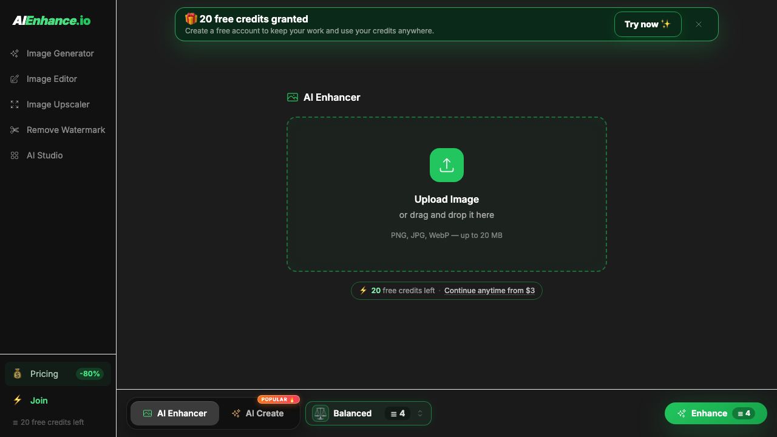Screen dimensions: 777x437
Task: Click the credit cost 4 in Balanced selector
Action: (x=398, y=413)
